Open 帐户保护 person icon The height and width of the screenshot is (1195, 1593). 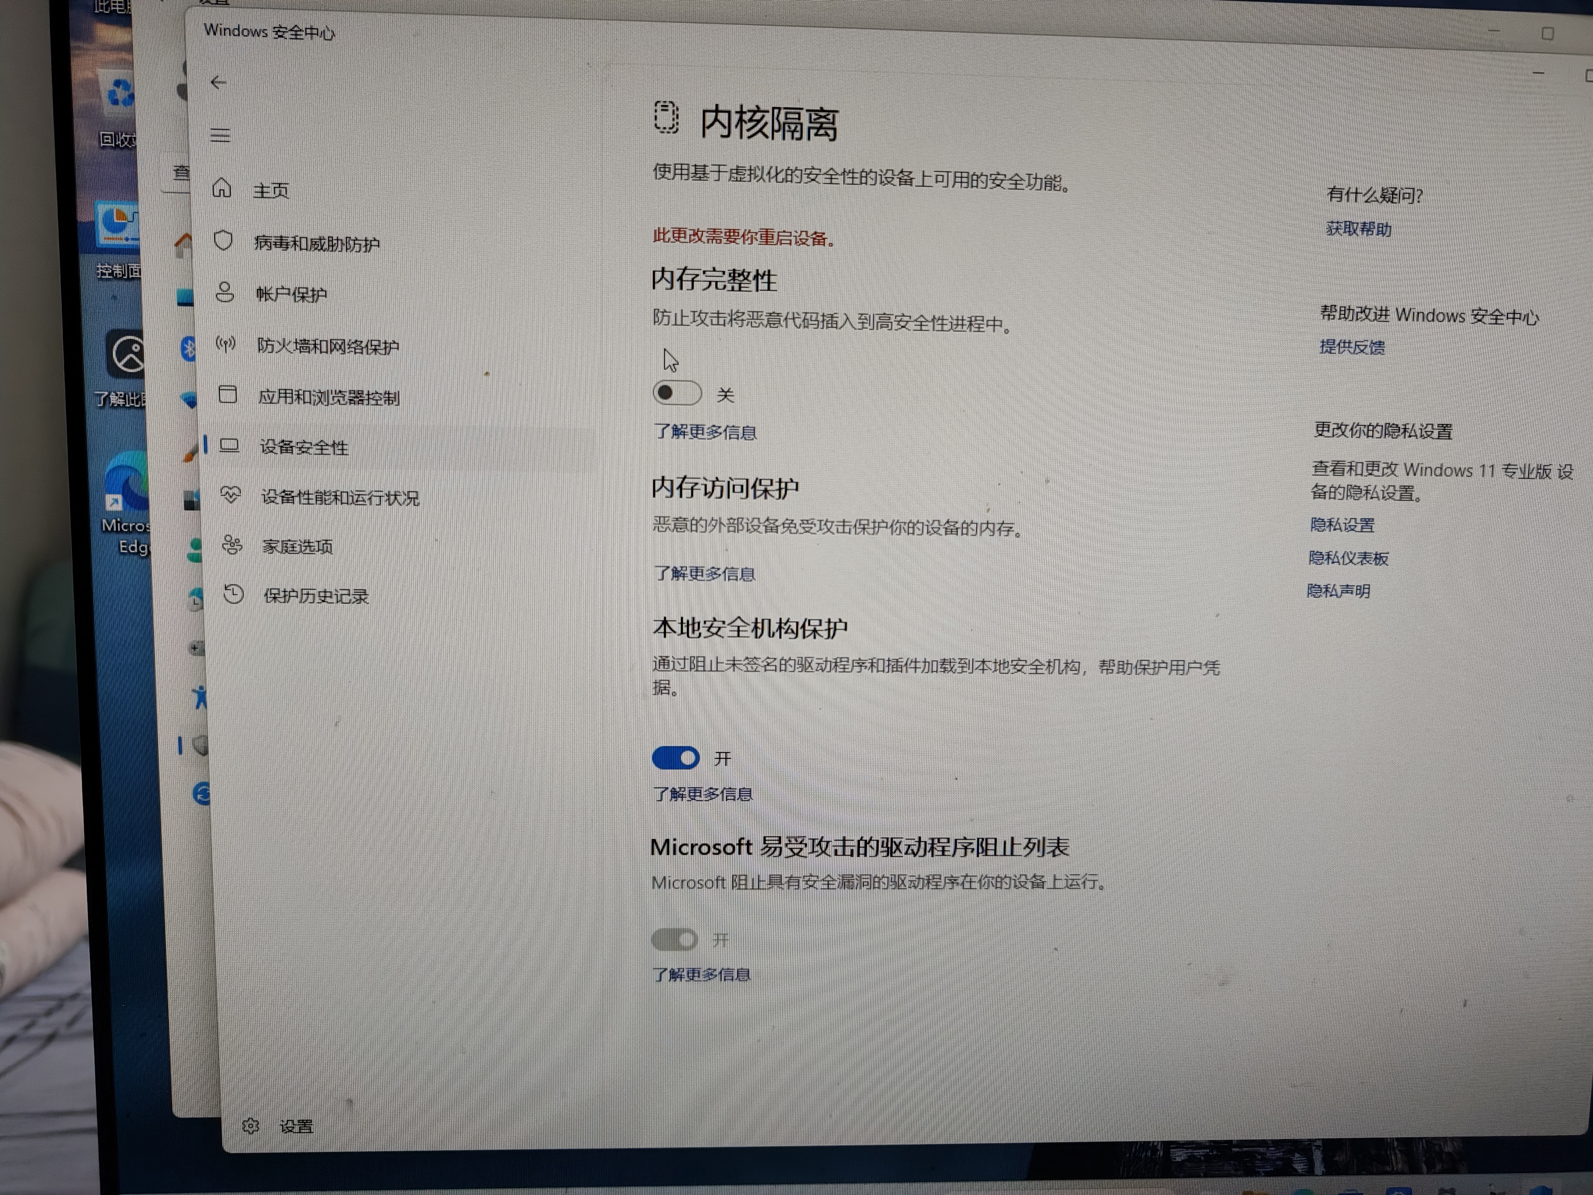225,293
